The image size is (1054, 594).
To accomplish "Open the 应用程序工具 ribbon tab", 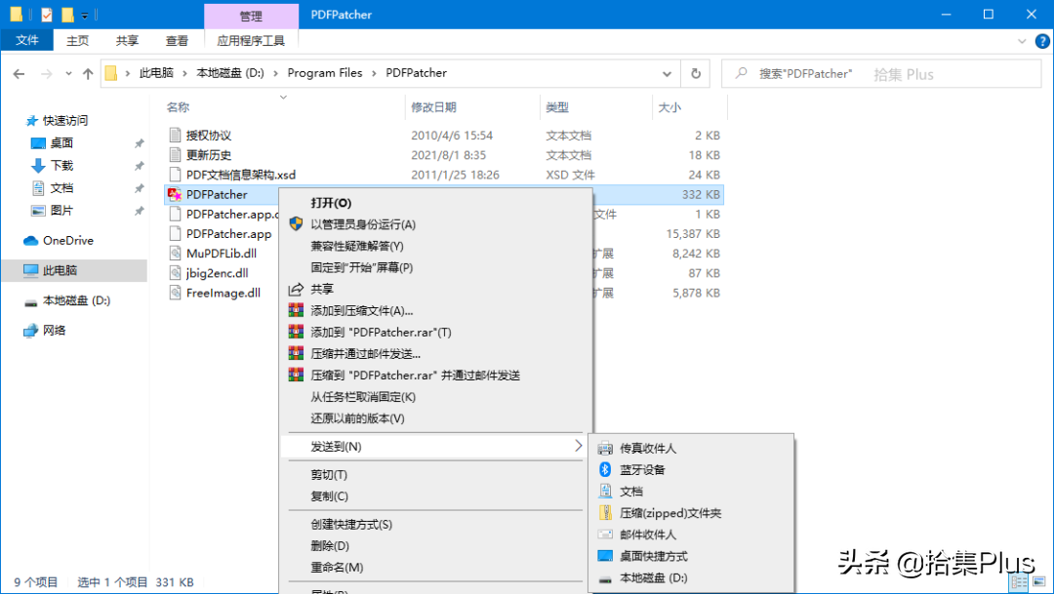I will pyautogui.click(x=251, y=40).
